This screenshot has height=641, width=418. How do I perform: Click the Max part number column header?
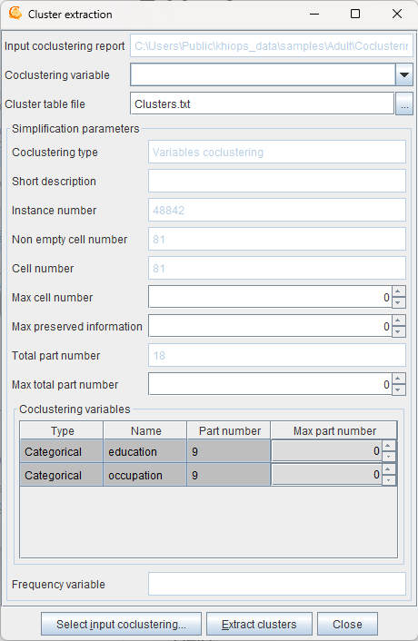point(333,430)
